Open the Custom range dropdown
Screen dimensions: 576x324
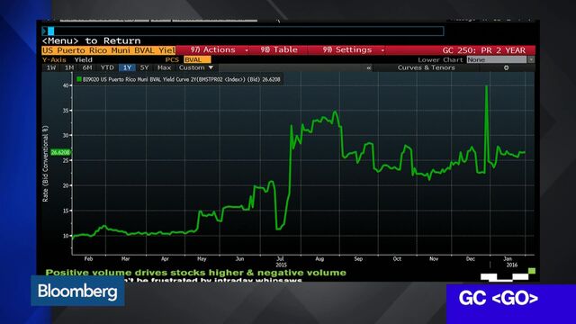pos(196,67)
